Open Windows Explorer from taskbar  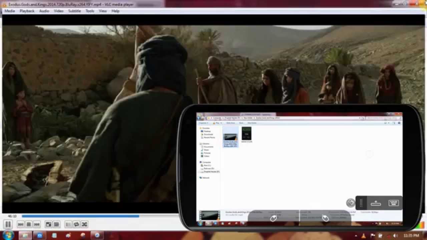[25, 235]
